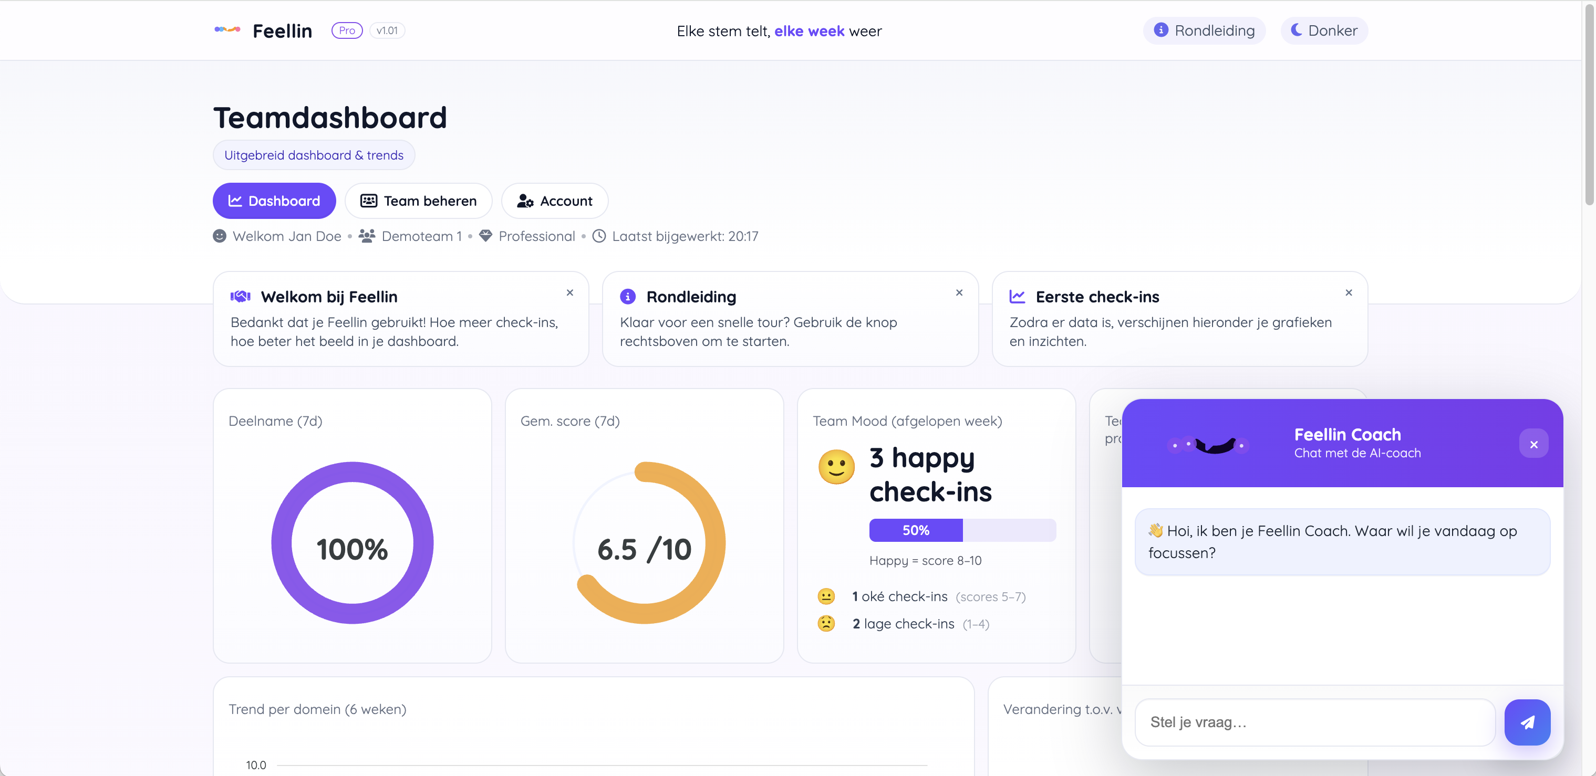1596x776 pixels.
Task: Click Uitgebreid dashboard & trends badge
Action: pyautogui.click(x=314, y=155)
